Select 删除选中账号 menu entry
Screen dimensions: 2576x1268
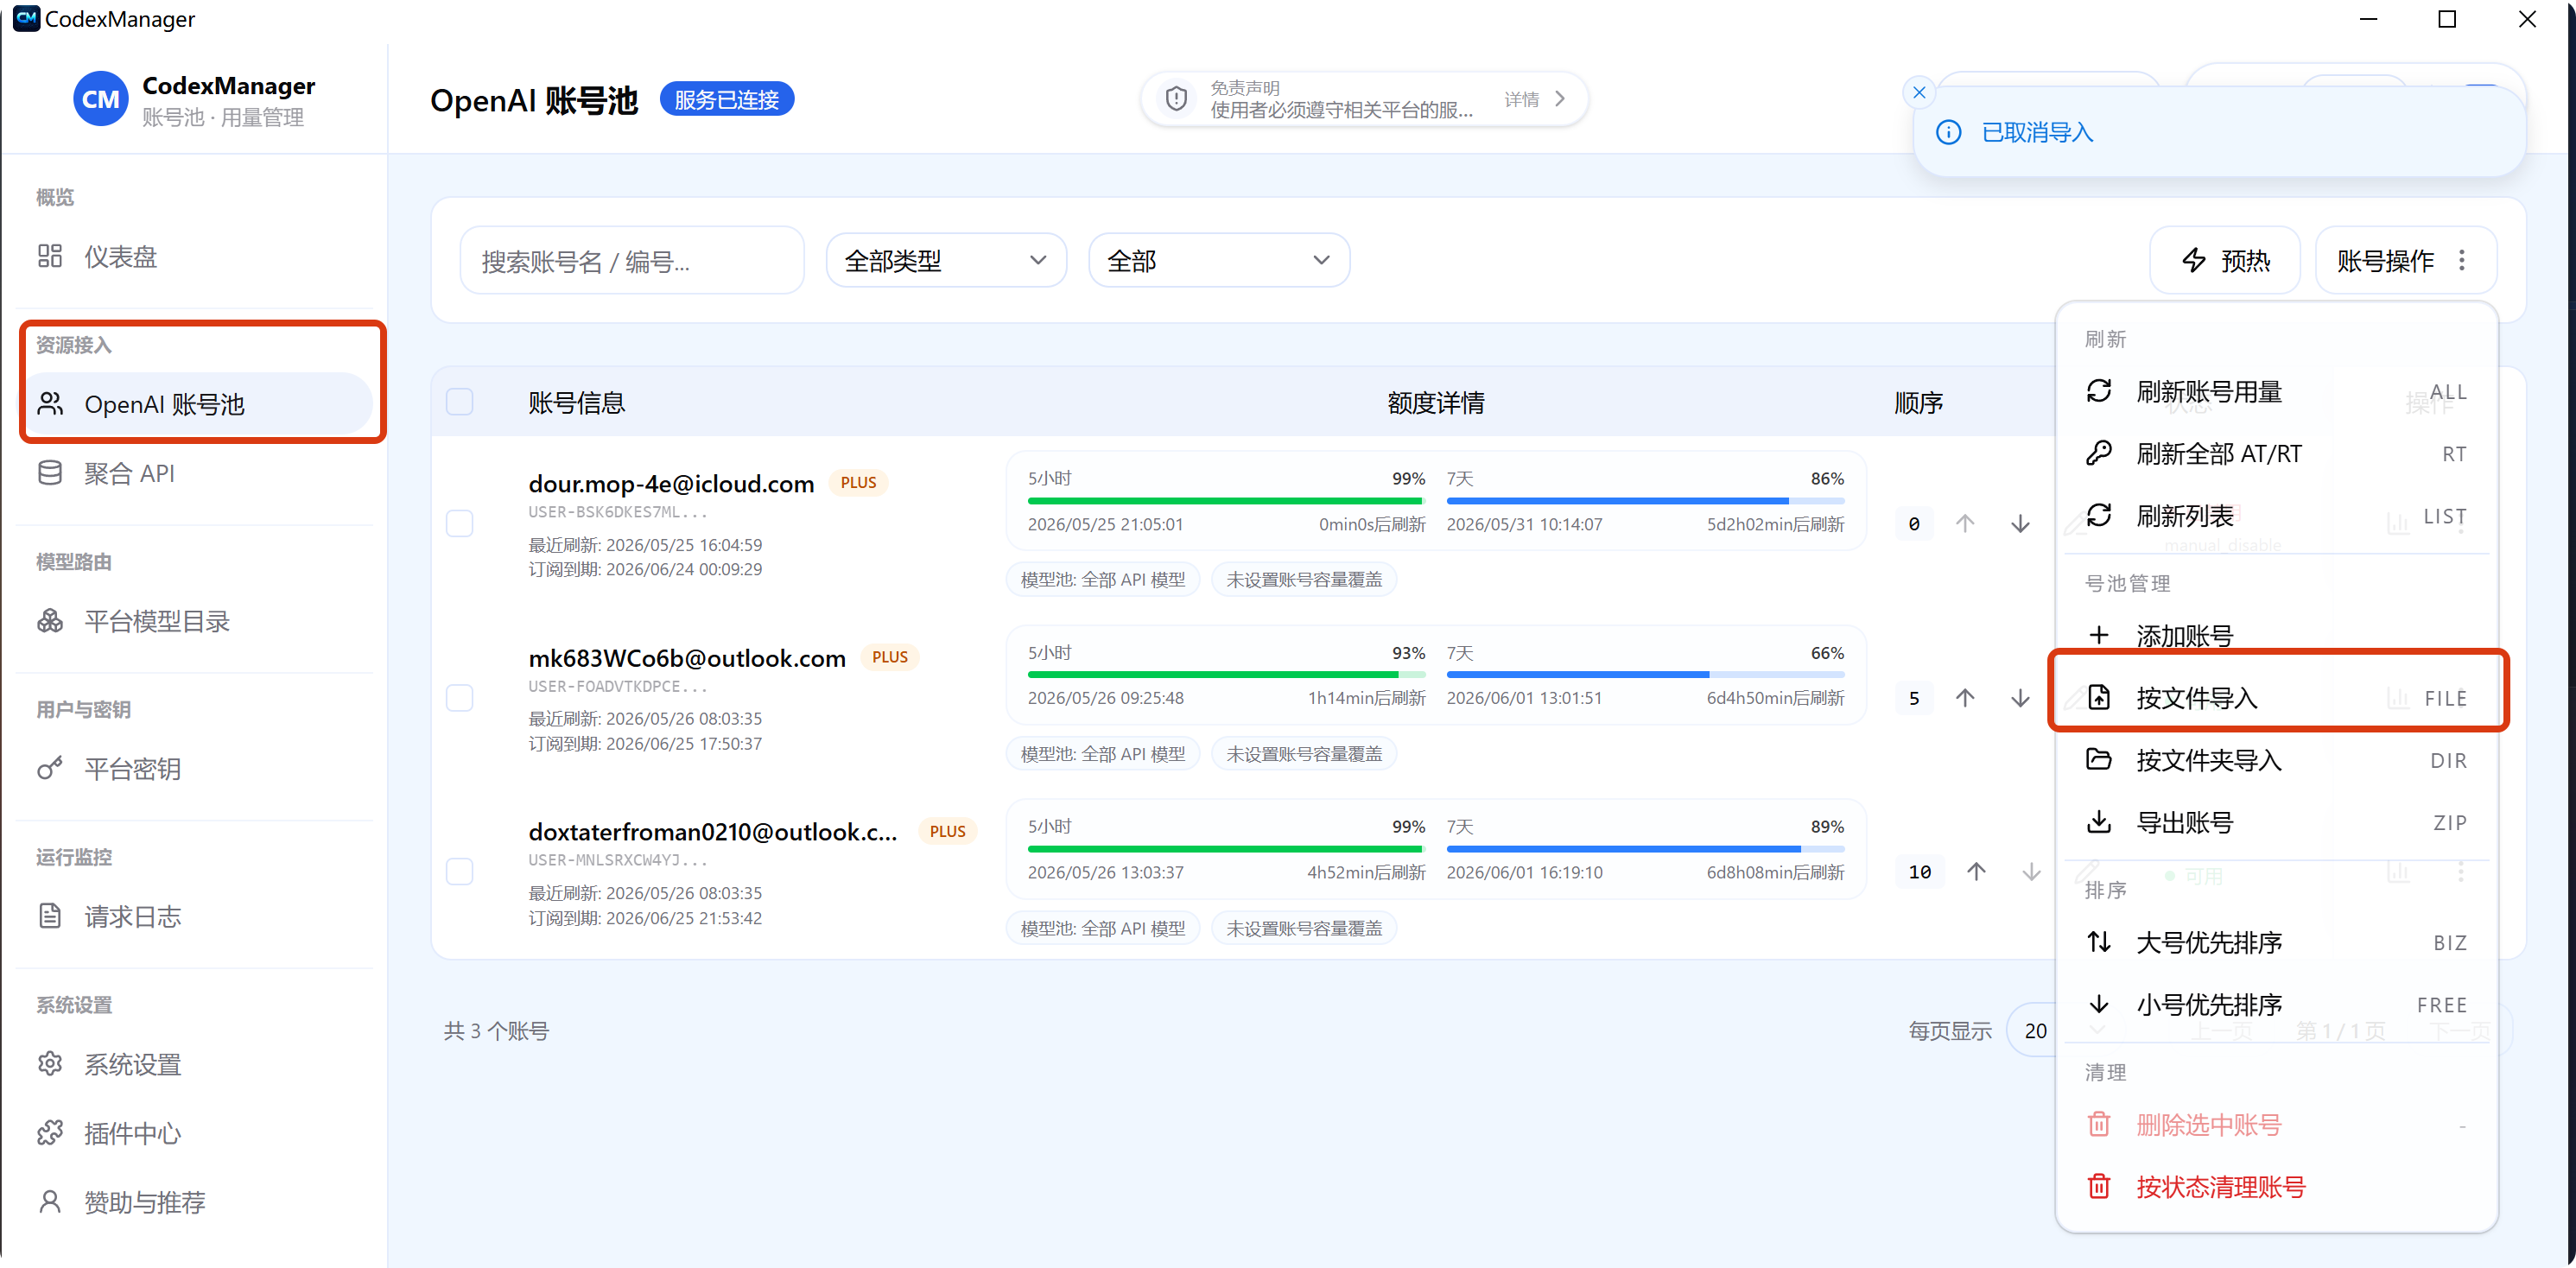coord(2276,1125)
